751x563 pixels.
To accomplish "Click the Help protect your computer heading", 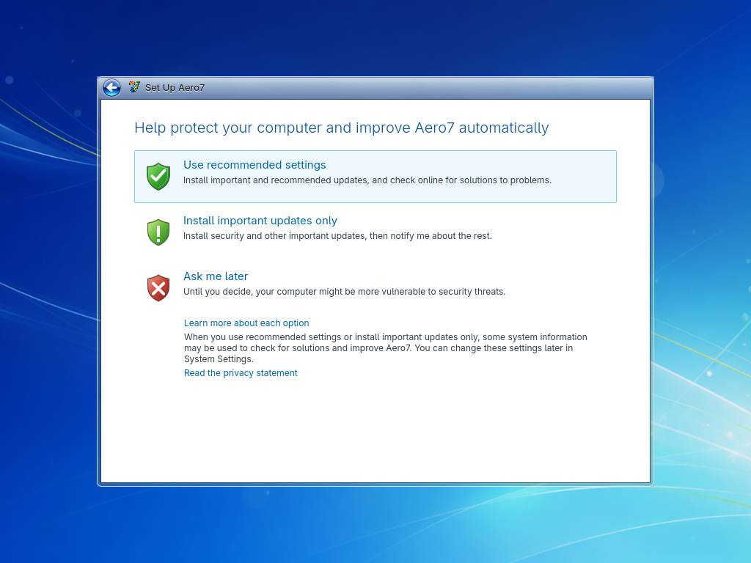I will (x=342, y=128).
